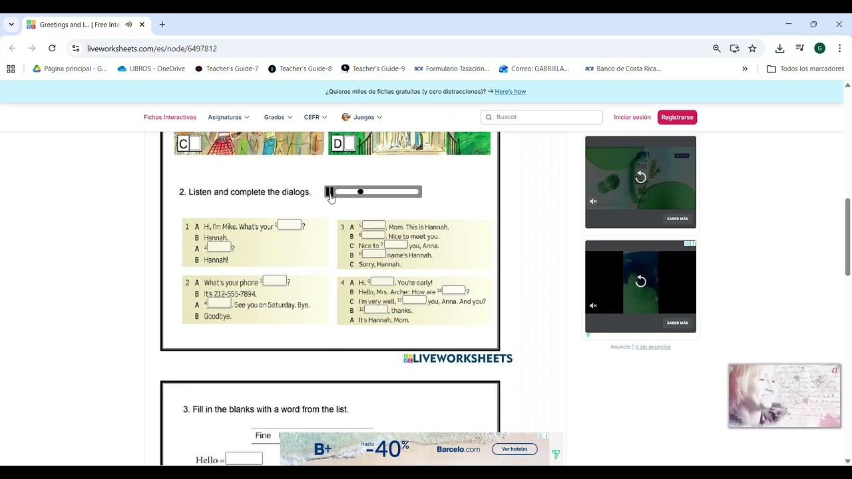This screenshot has height=479, width=852.
Task: Open Página principal bookmark
Action: (x=69, y=69)
